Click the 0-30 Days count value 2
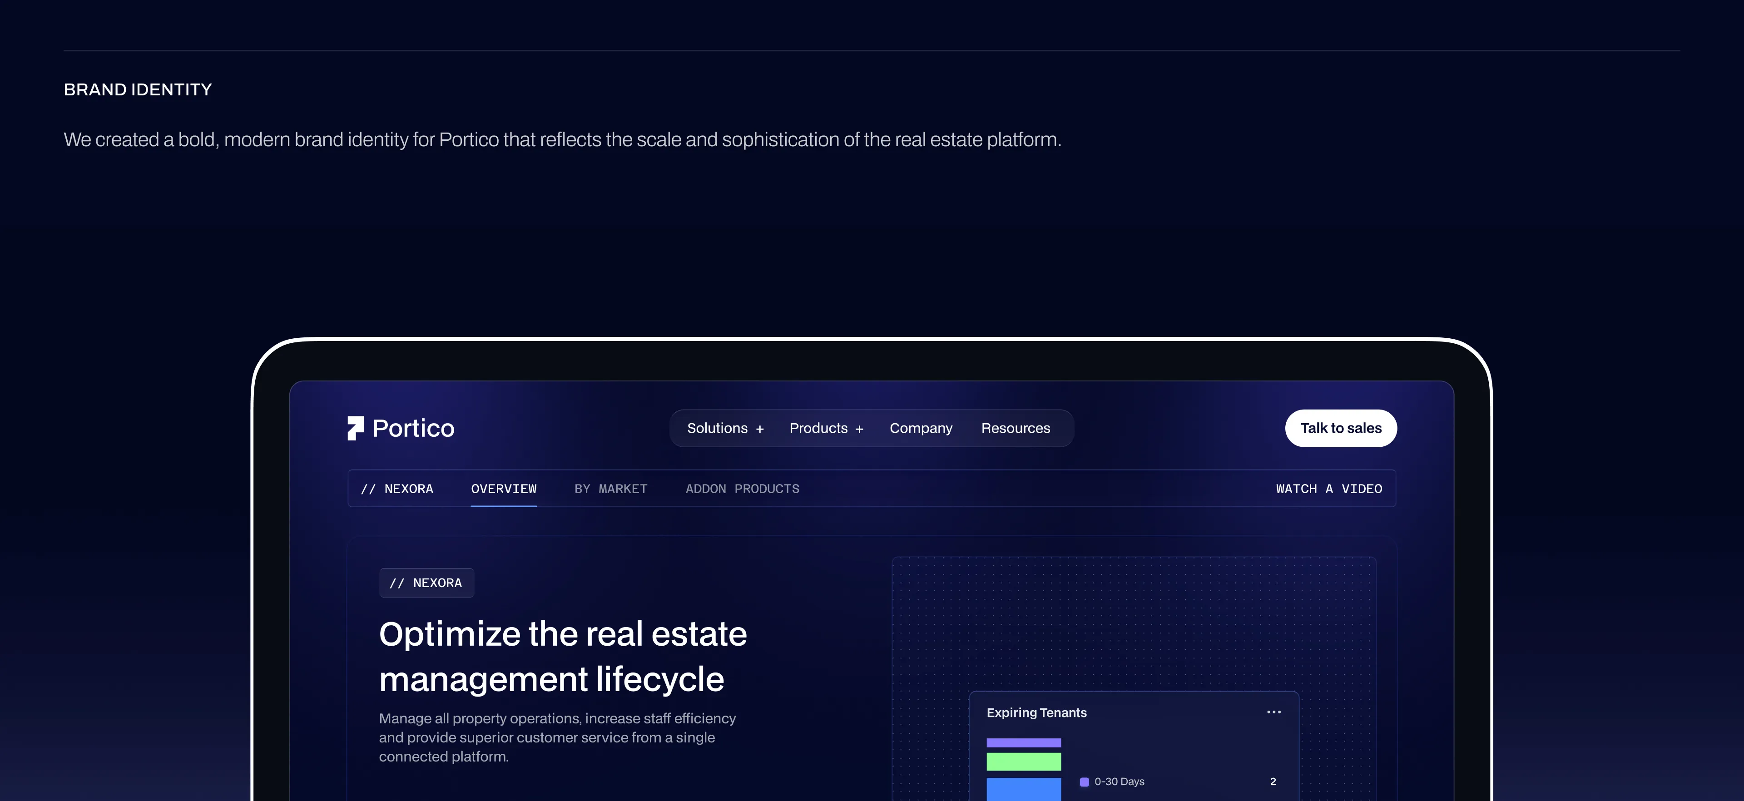Viewport: 1744px width, 801px height. click(x=1273, y=781)
